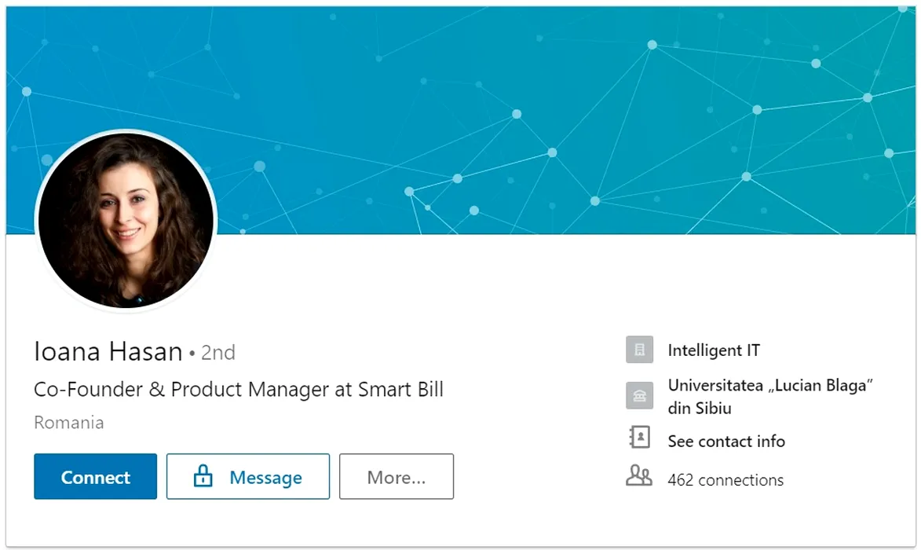
Task: Open Ioana Hasan's profile photo
Action: 126,221
